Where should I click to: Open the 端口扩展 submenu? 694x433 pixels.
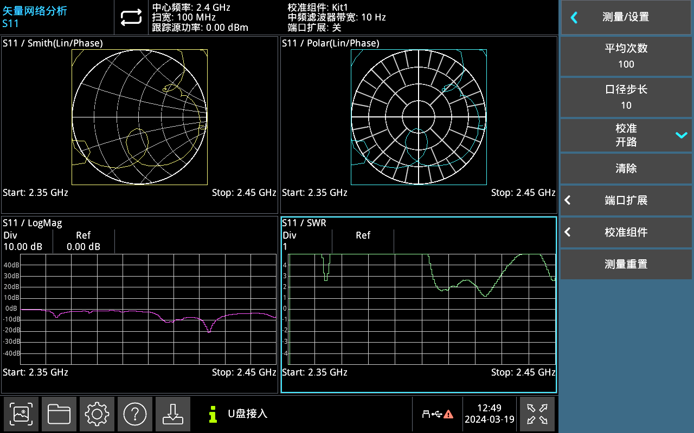[x=626, y=200]
